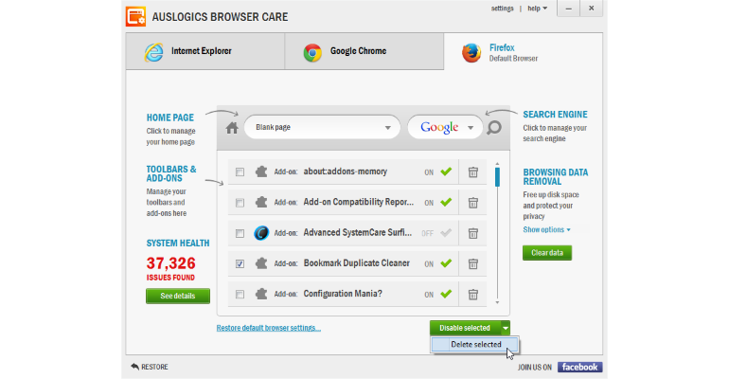Check the Advanced SystemCare Surfing checkbox

(240, 233)
